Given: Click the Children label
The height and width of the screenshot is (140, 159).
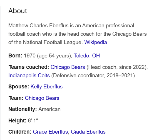Looking at the screenshot, I should 20,132.
